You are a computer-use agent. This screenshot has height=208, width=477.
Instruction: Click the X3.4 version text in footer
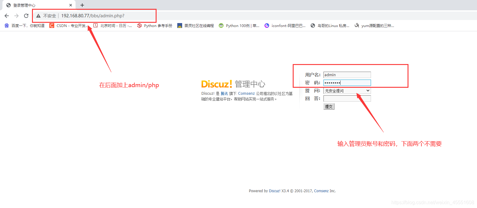(285, 191)
